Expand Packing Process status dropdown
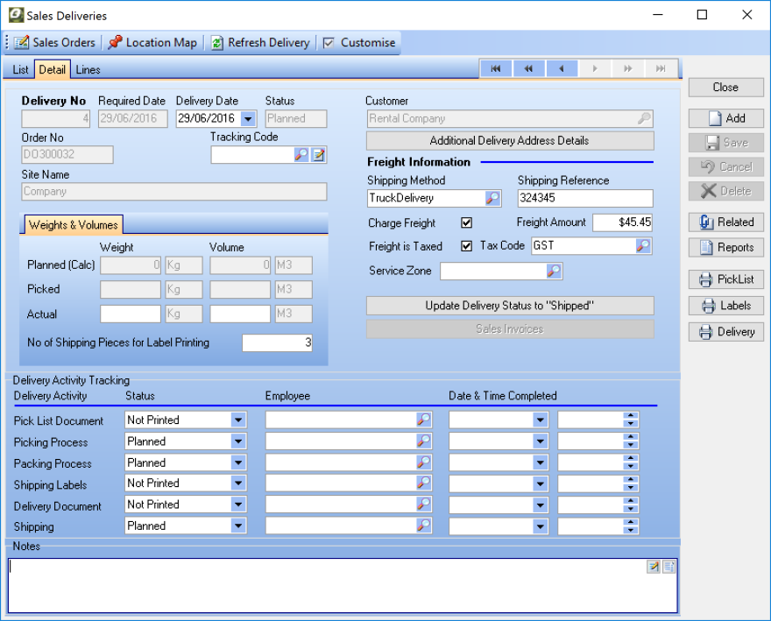 (x=238, y=463)
